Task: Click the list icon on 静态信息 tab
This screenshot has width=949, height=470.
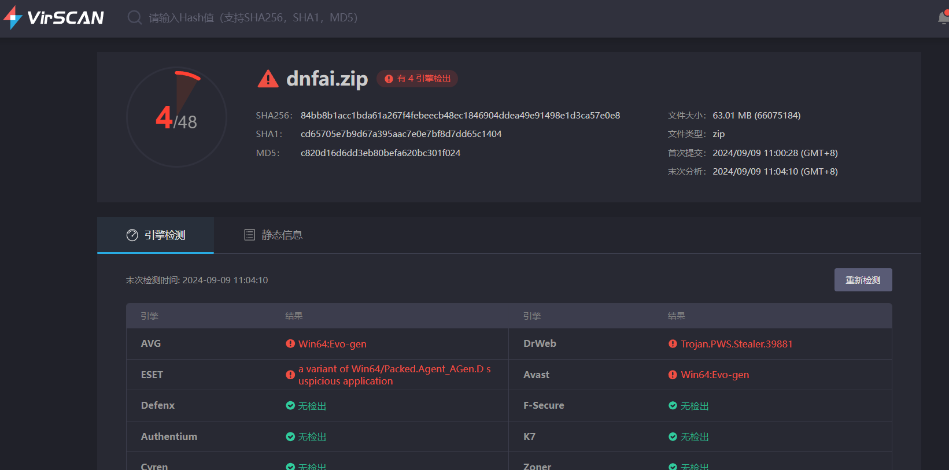Action: tap(249, 235)
